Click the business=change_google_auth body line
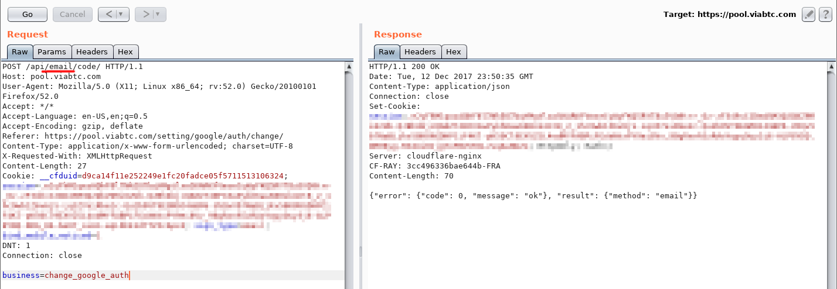837x289 pixels. click(x=66, y=275)
